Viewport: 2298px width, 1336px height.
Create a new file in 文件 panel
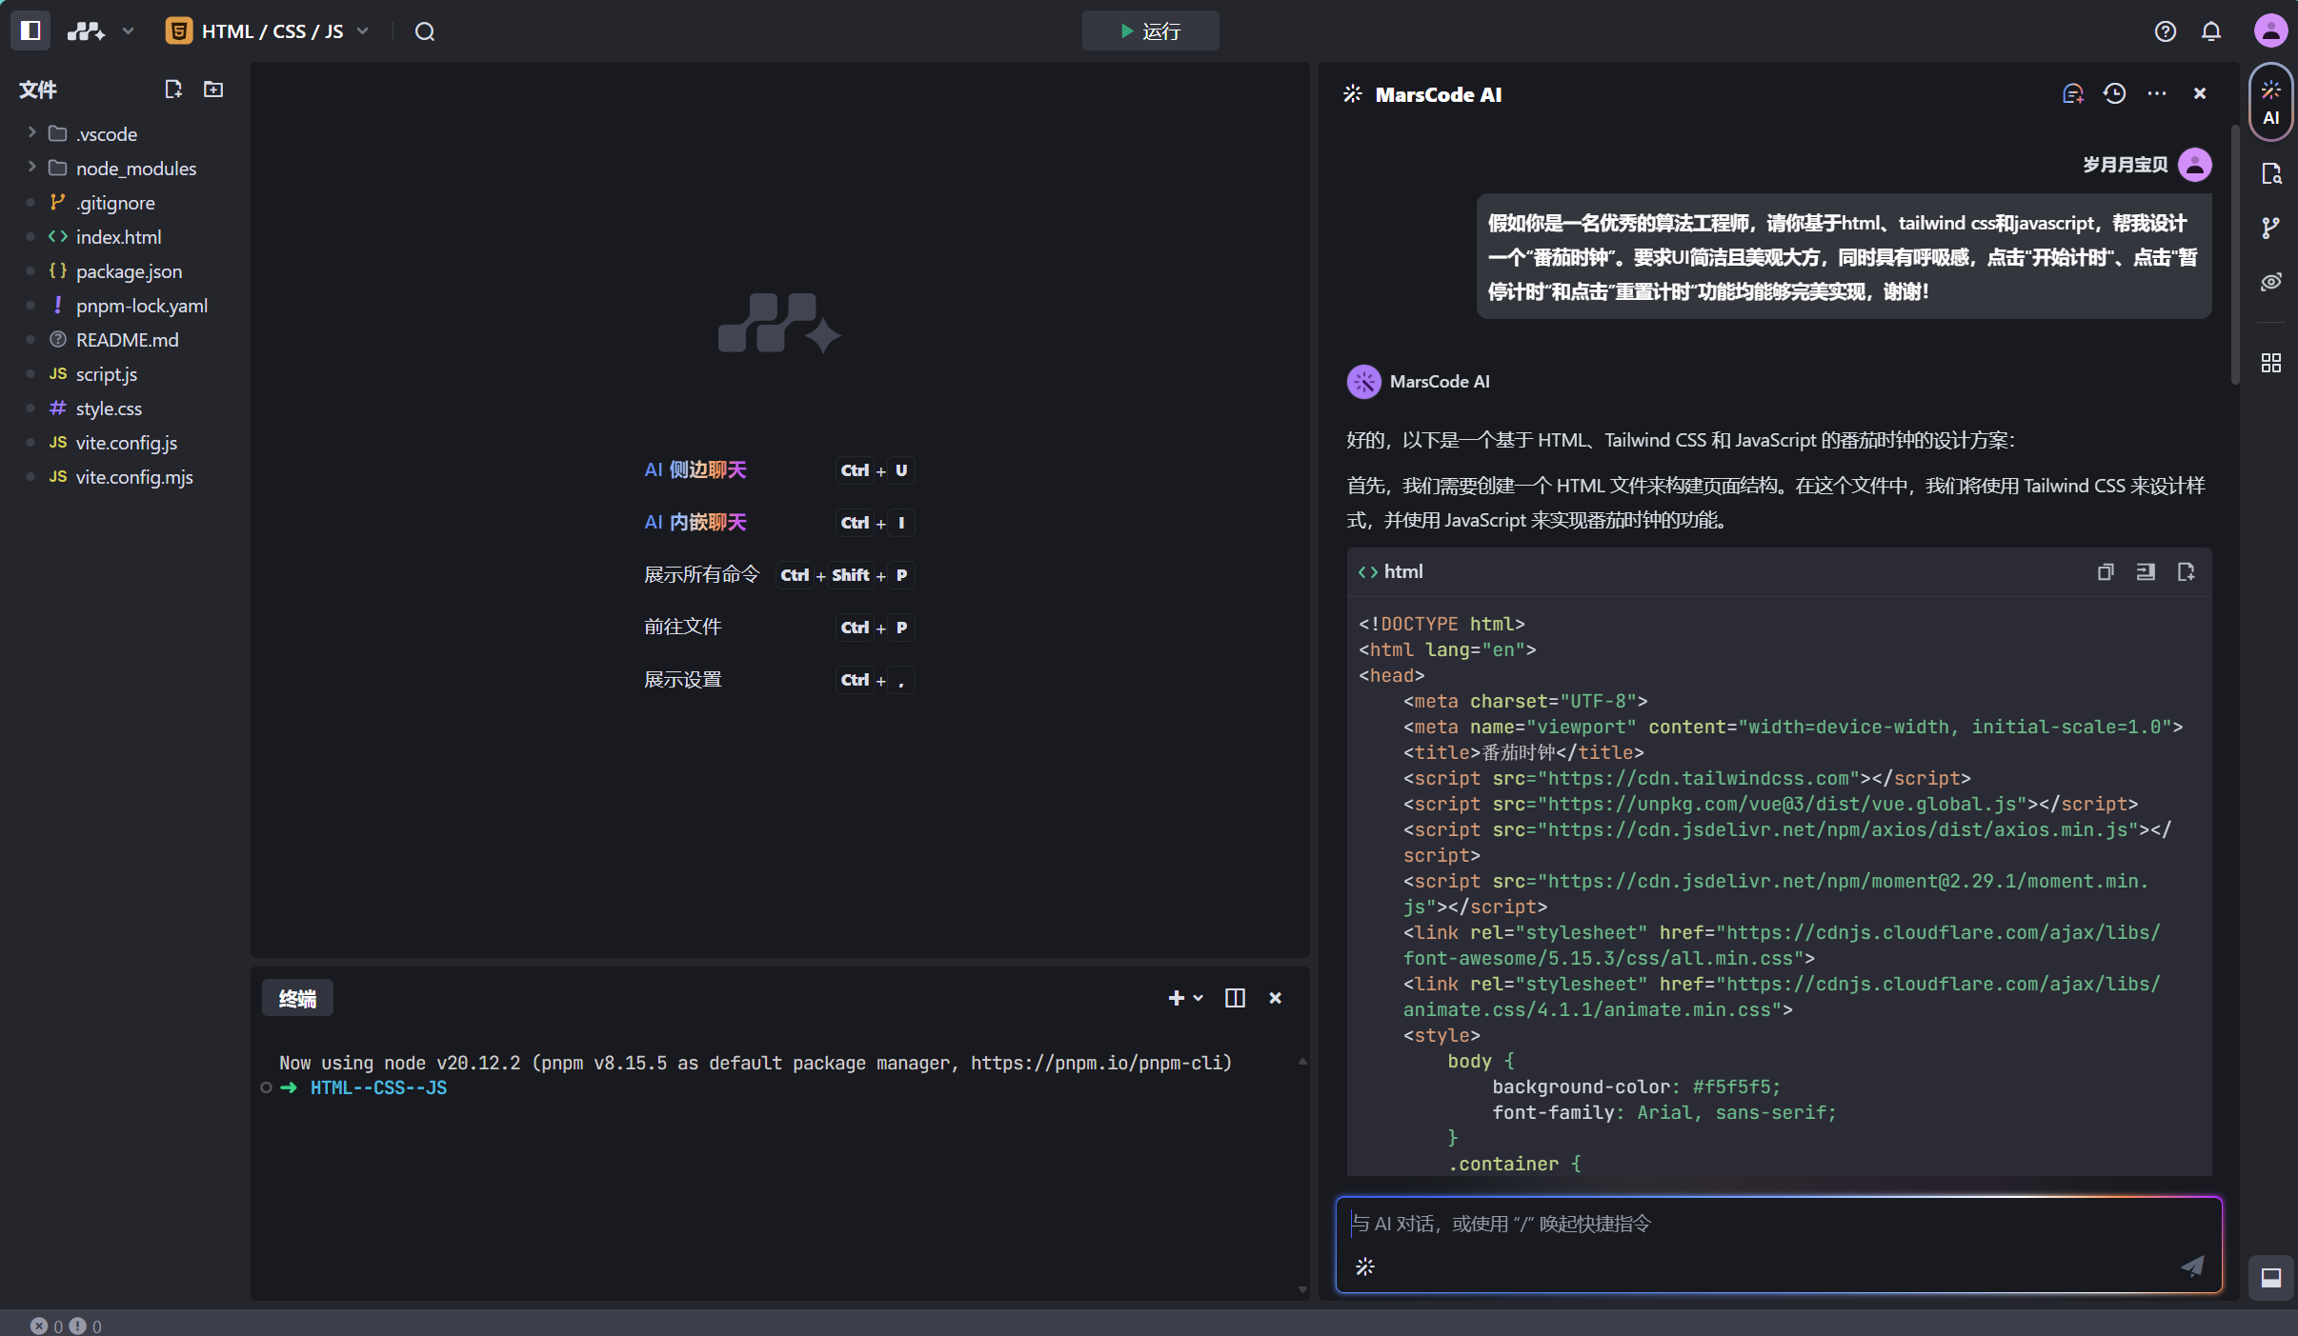pyautogui.click(x=172, y=89)
